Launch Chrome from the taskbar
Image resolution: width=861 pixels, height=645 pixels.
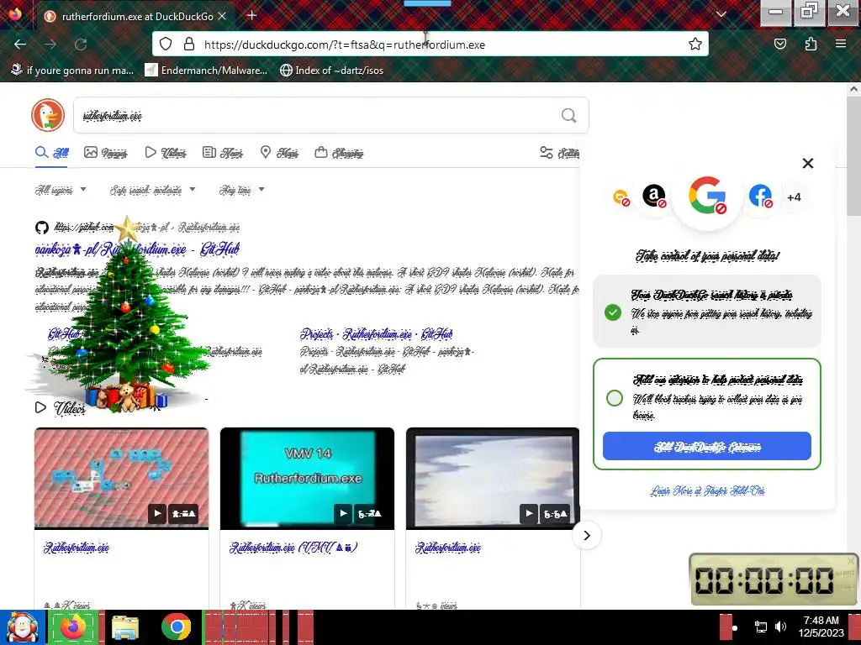[x=177, y=627]
